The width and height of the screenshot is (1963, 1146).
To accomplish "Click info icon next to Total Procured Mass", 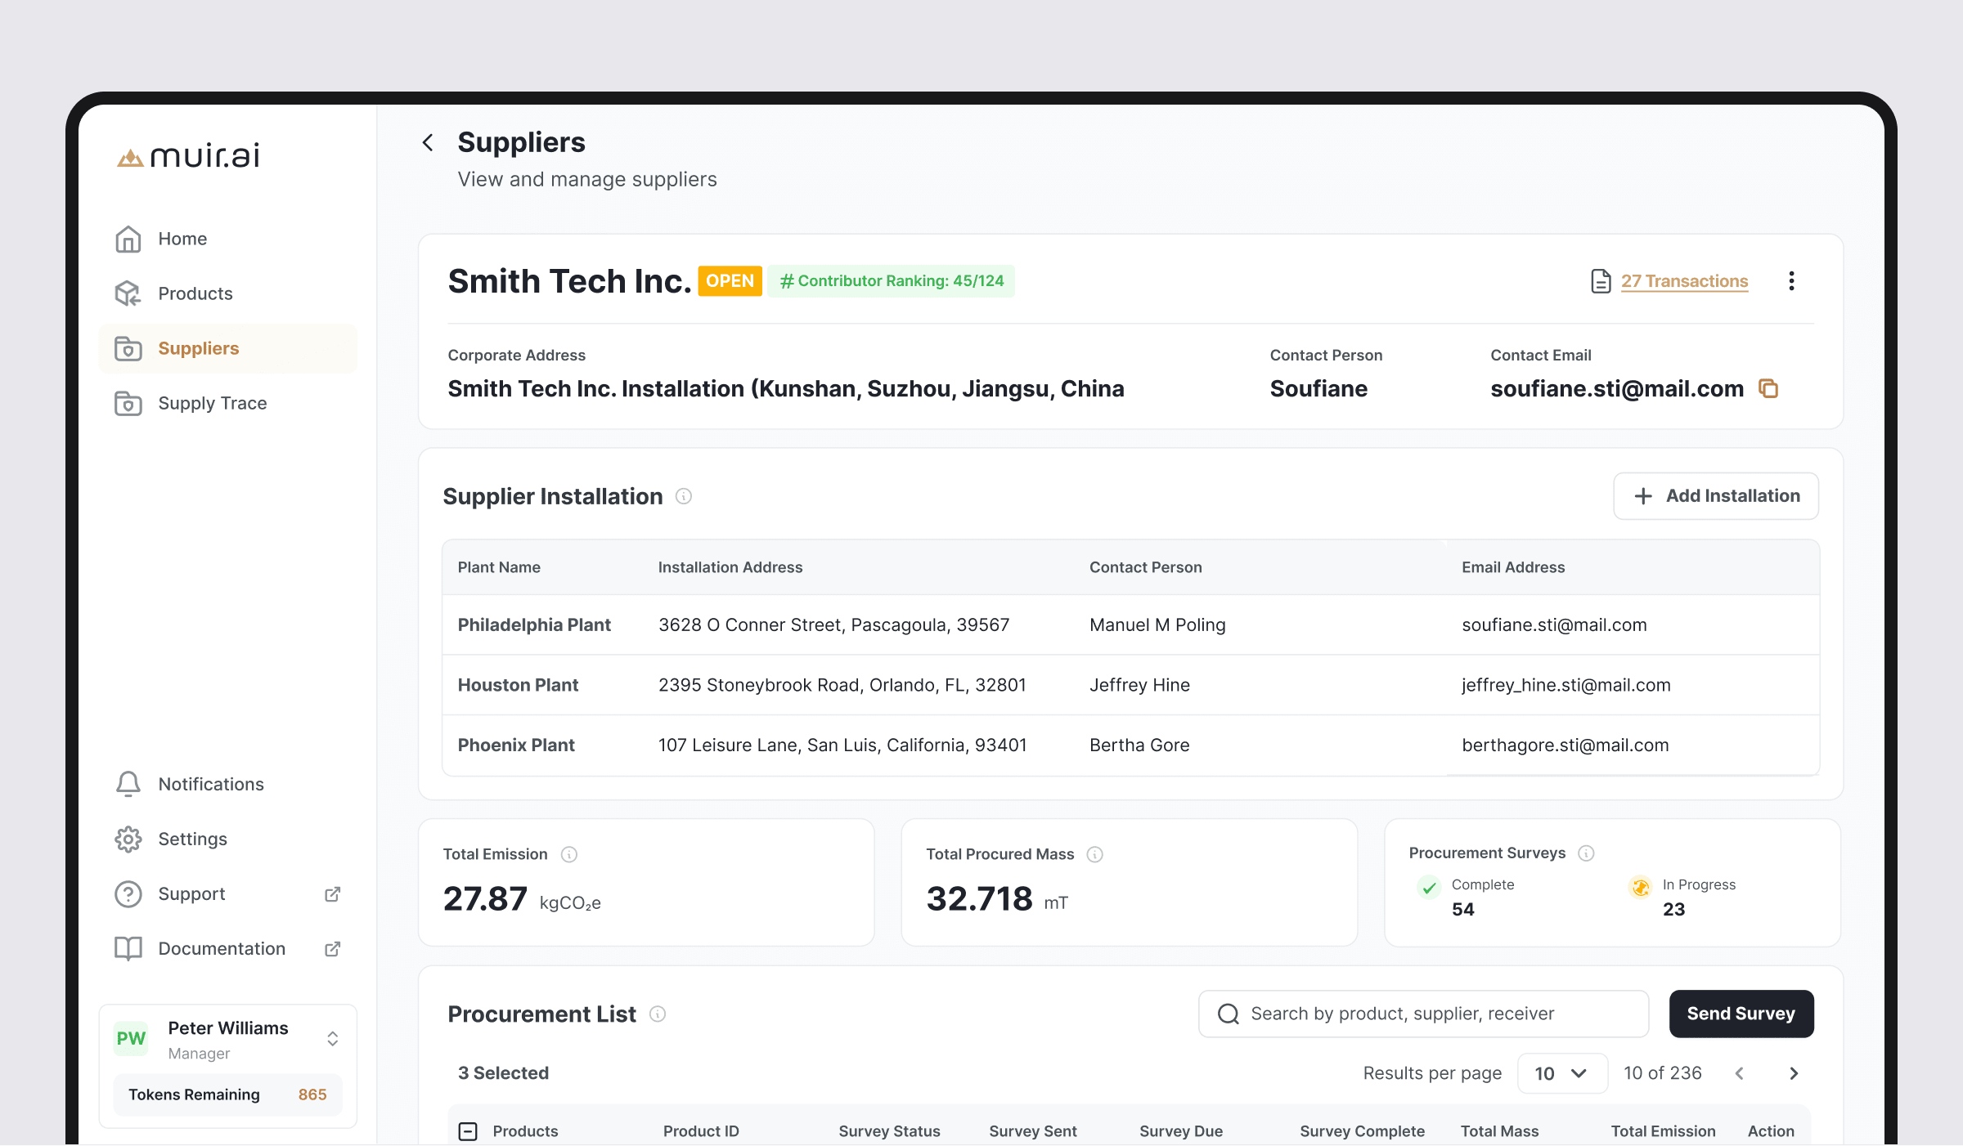I will pos(1095,854).
